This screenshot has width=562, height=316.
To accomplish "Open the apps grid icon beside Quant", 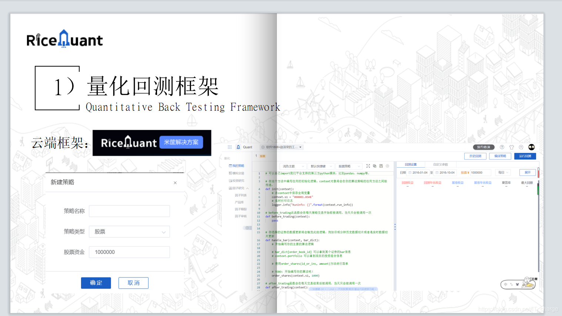I will pyautogui.click(x=230, y=147).
